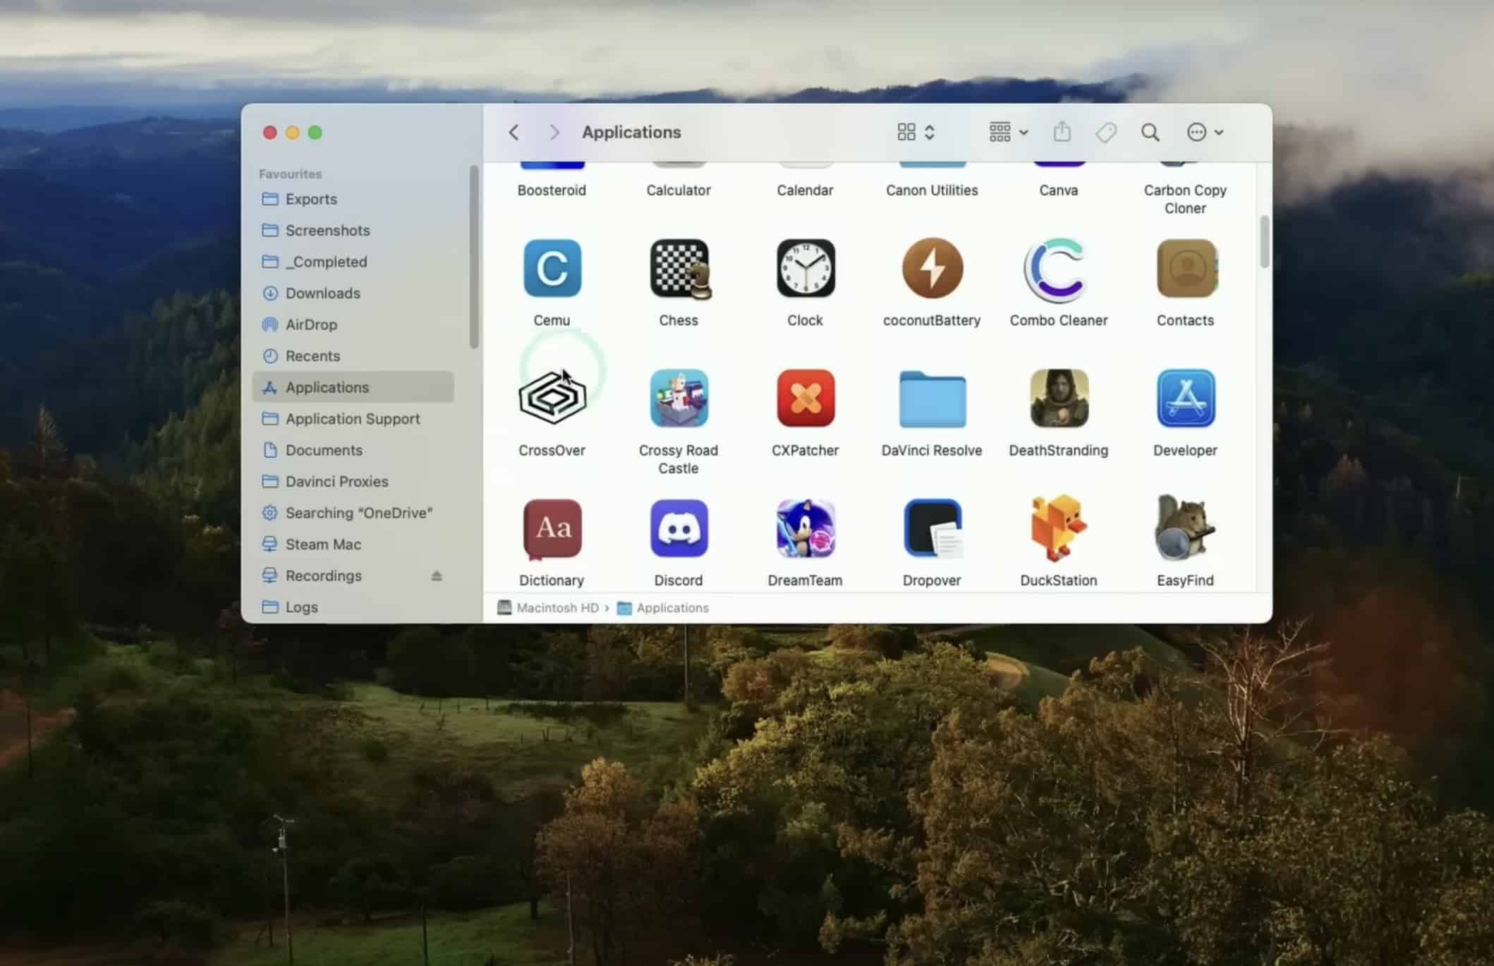This screenshot has width=1494, height=966.
Task: Open the DeathStranding game icon
Action: pyautogui.click(x=1058, y=399)
